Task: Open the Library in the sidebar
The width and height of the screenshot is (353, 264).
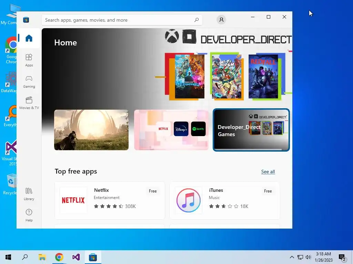Action: pyautogui.click(x=29, y=194)
